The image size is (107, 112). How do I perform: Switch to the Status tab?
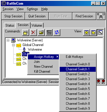[x=10, y=25]
